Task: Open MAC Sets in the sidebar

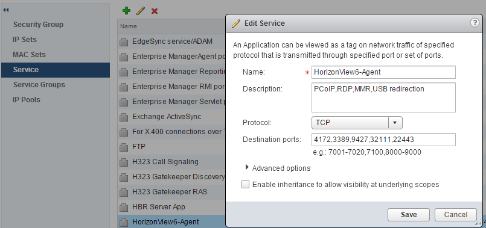Action: coord(29,54)
